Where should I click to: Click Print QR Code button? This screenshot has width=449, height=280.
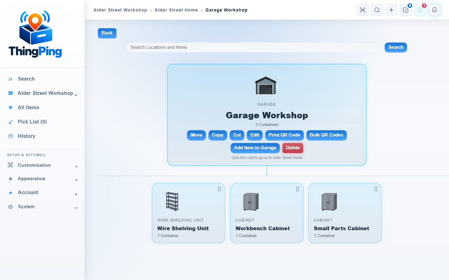click(x=284, y=135)
